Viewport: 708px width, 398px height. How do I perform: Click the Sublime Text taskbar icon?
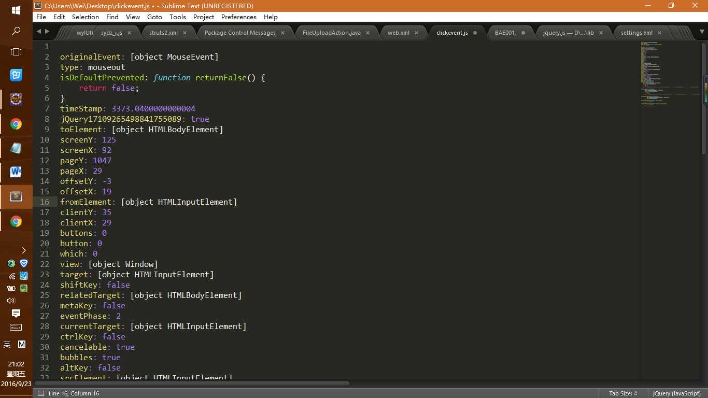click(x=16, y=196)
